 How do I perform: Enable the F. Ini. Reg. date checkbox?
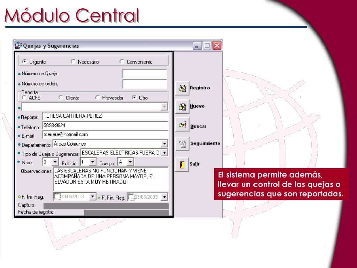pos(57,196)
